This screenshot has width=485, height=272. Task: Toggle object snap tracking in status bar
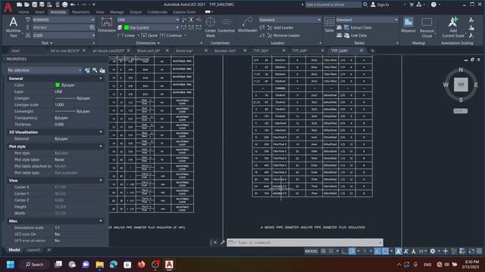[x=377, y=252]
